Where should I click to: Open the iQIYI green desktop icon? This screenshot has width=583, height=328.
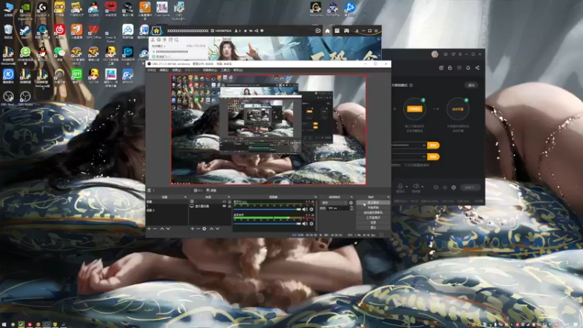pos(77,76)
